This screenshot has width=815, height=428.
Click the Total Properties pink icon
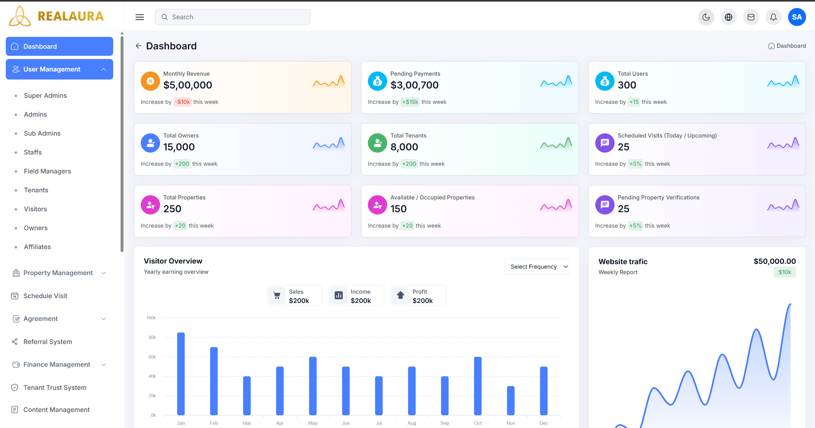(x=150, y=205)
